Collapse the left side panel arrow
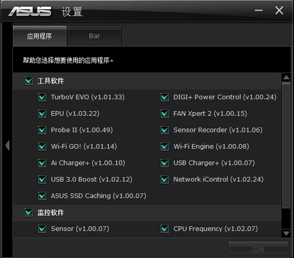Screen dimensions: 294x258 pyautogui.click(x=8, y=146)
